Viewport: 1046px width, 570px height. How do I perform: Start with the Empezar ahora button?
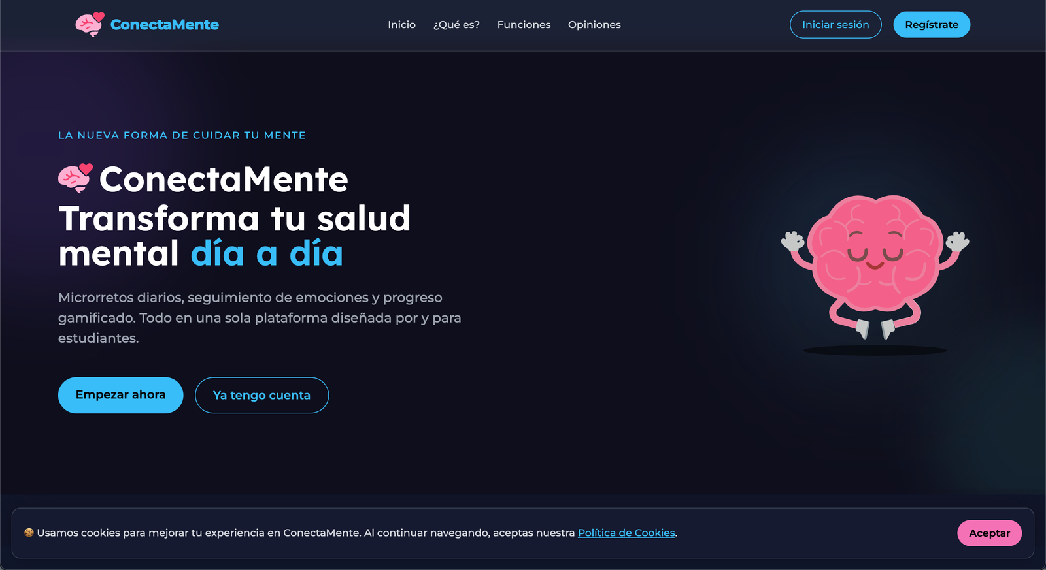pyautogui.click(x=120, y=395)
